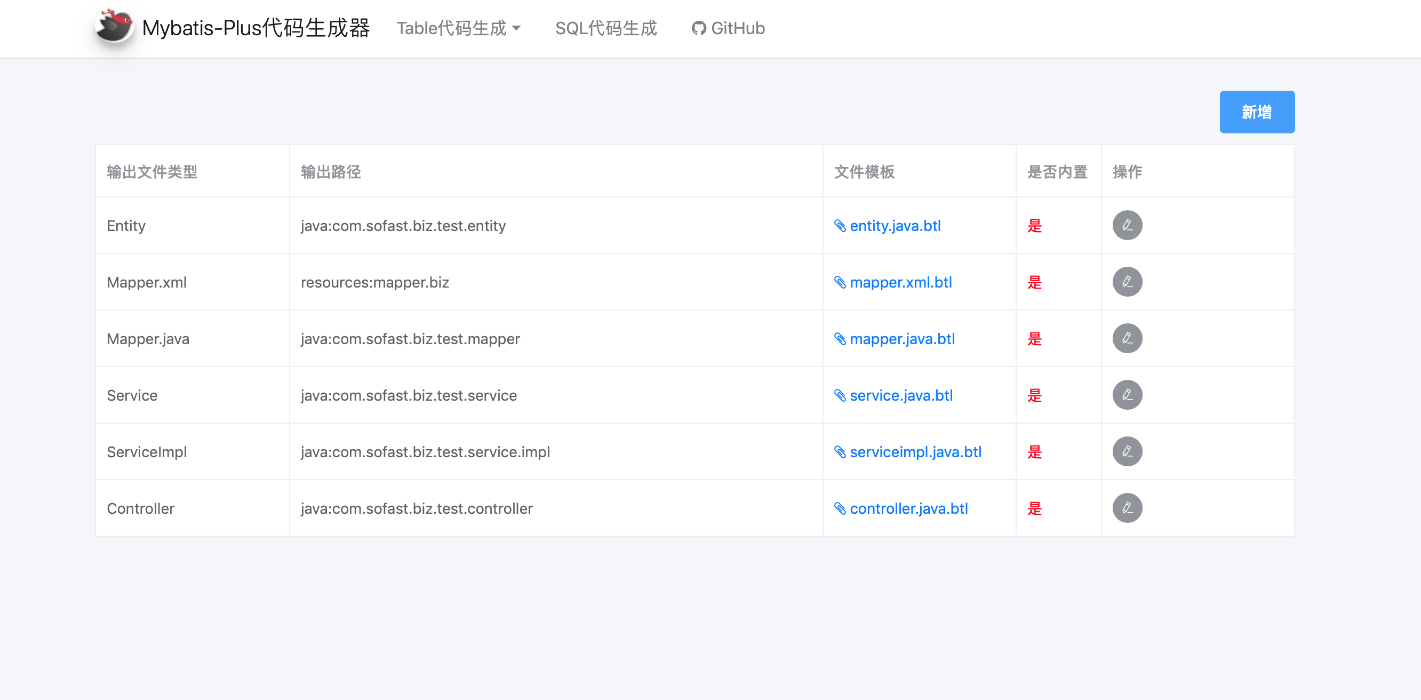Viewport: 1421px width, 700px height.
Task: Click edit pencil icon for Mapper.xml row
Action: (1127, 282)
